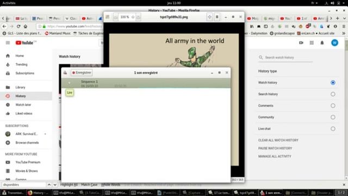348x196 pixels.
Task: Open the YouTube apps grid icon
Action: pyautogui.click(x=312, y=42)
